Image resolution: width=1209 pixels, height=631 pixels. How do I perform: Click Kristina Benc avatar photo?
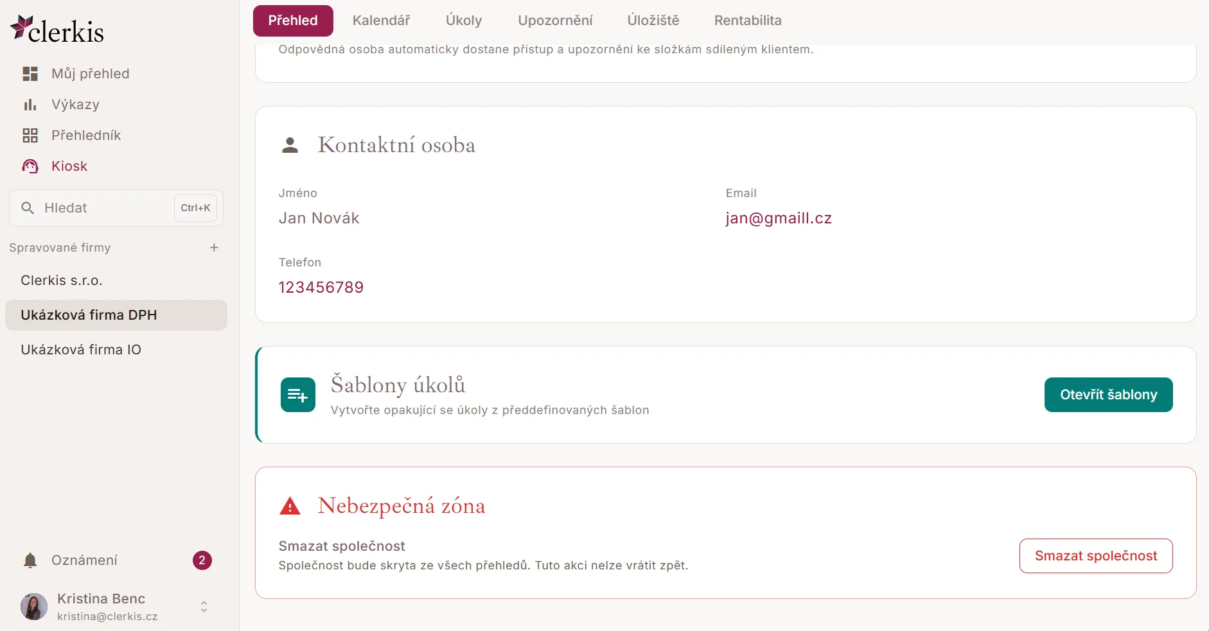(34, 607)
